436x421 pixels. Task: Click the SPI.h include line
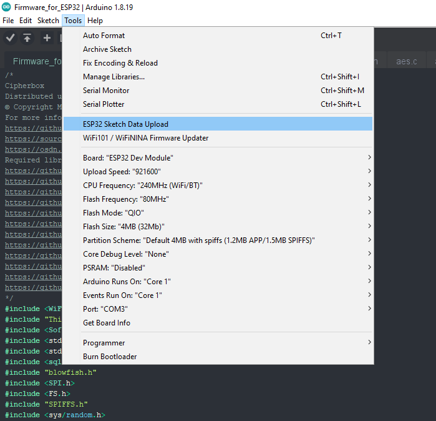tap(40, 383)
